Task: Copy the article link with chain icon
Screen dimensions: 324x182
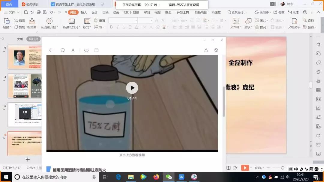Action: 86,50
